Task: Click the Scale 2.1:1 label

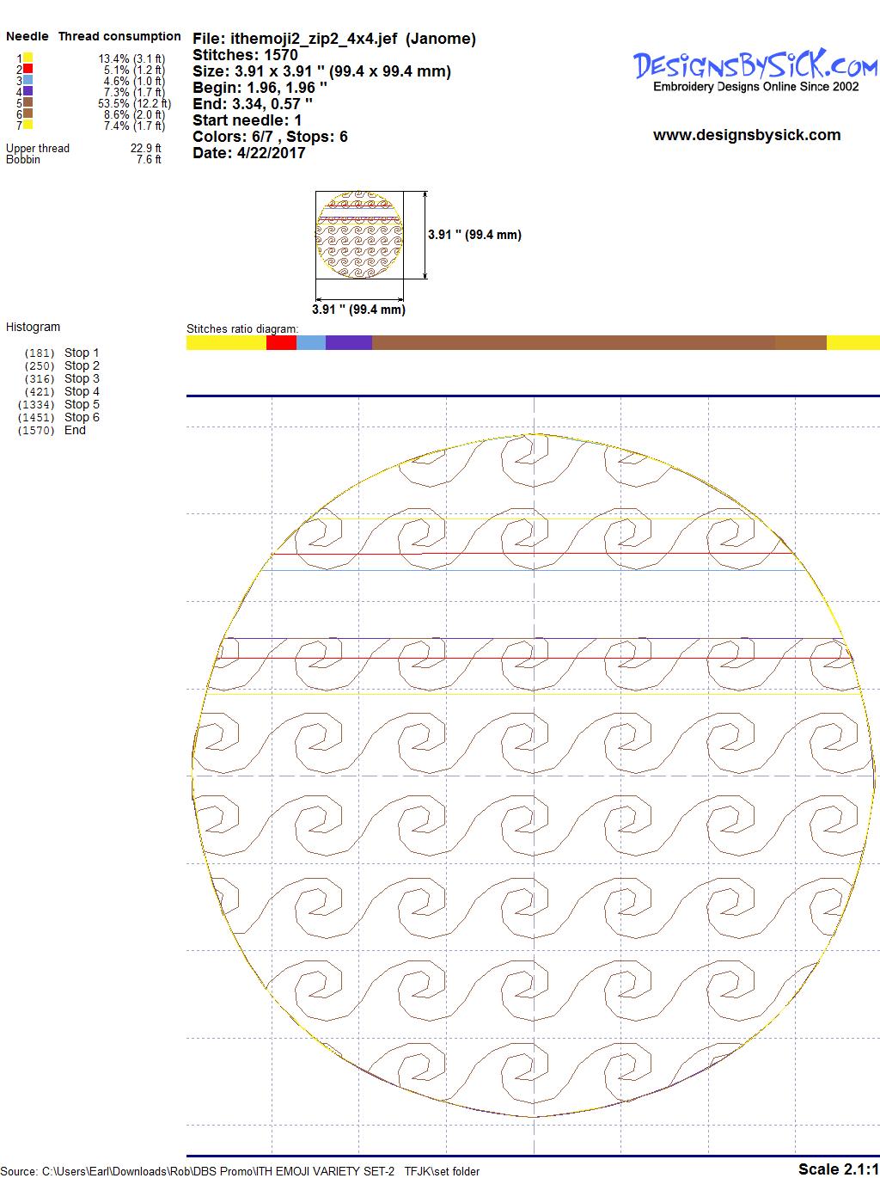Action: pyautogui.click(x=838, y=1169)
